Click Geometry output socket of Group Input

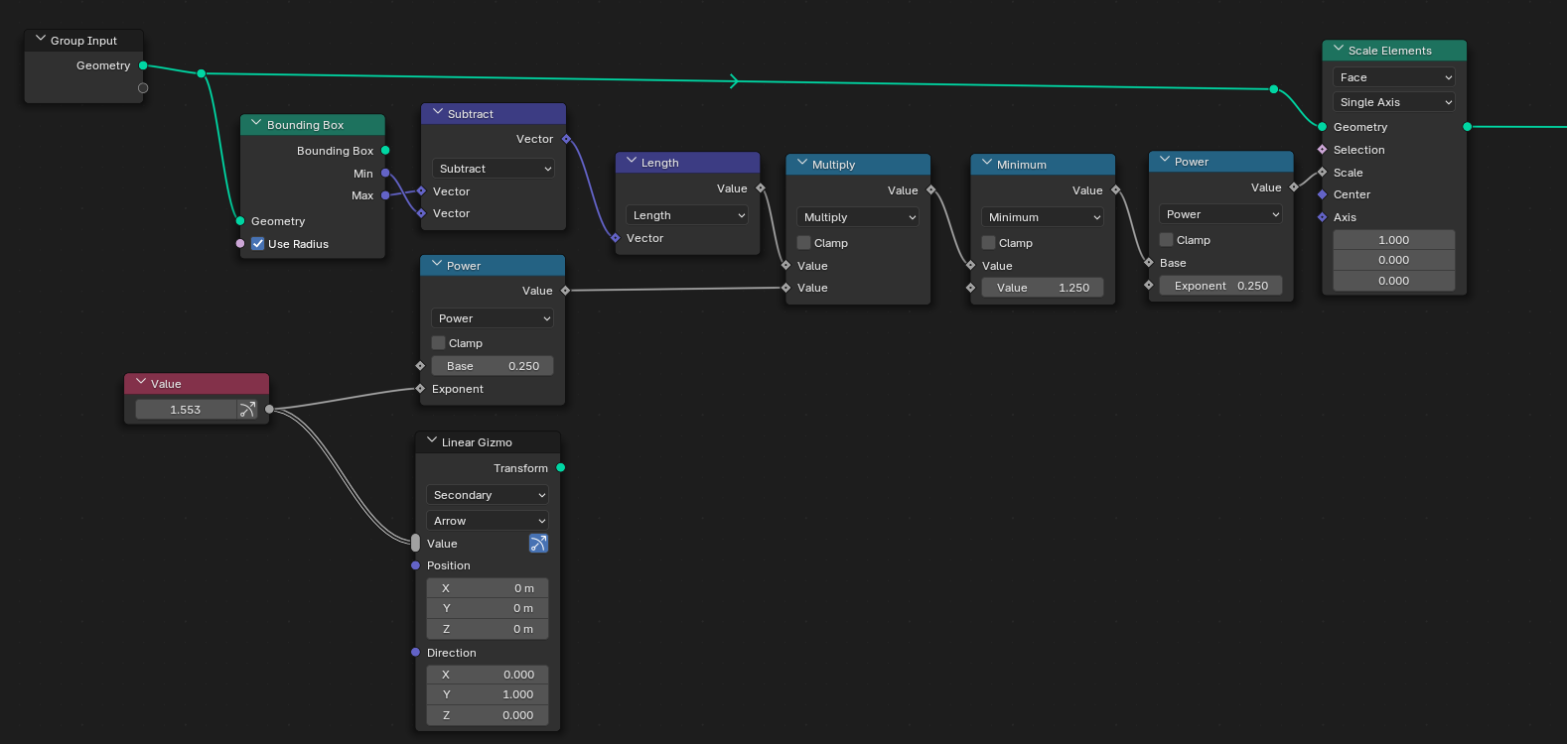pyautogui.click(x=143, y=65)
